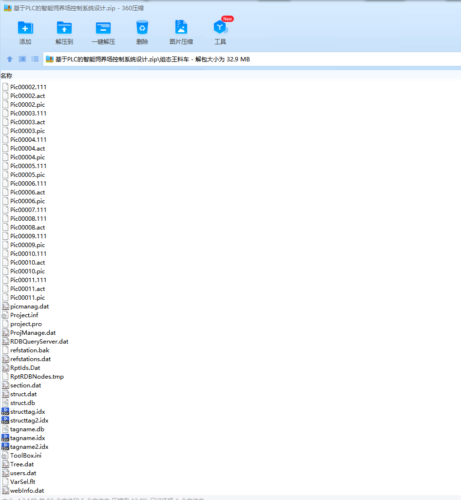Select file VarSel.flt

(19, 482)
